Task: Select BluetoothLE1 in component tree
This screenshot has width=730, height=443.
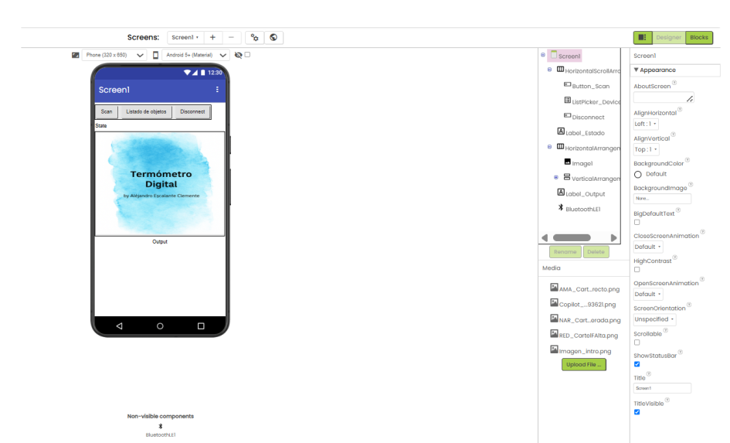Action: pyautogui.click(x=584, y=209)
